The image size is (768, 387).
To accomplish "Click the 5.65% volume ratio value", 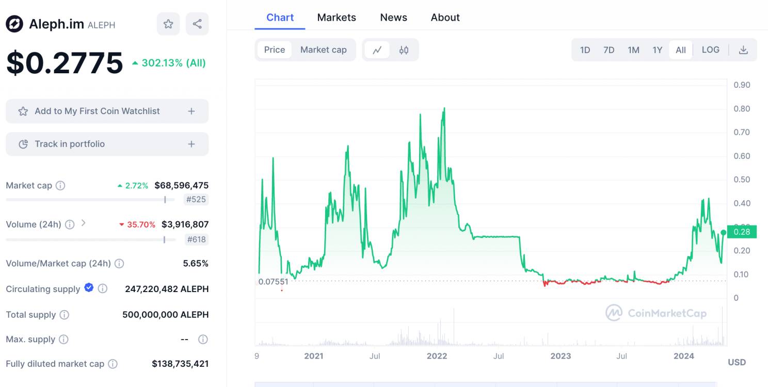I will pyautogui.click(x=196, y=264).
